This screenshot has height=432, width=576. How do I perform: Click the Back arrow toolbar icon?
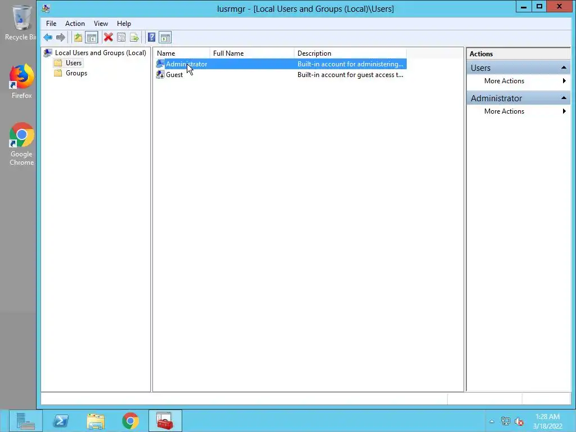coord(48,37)
